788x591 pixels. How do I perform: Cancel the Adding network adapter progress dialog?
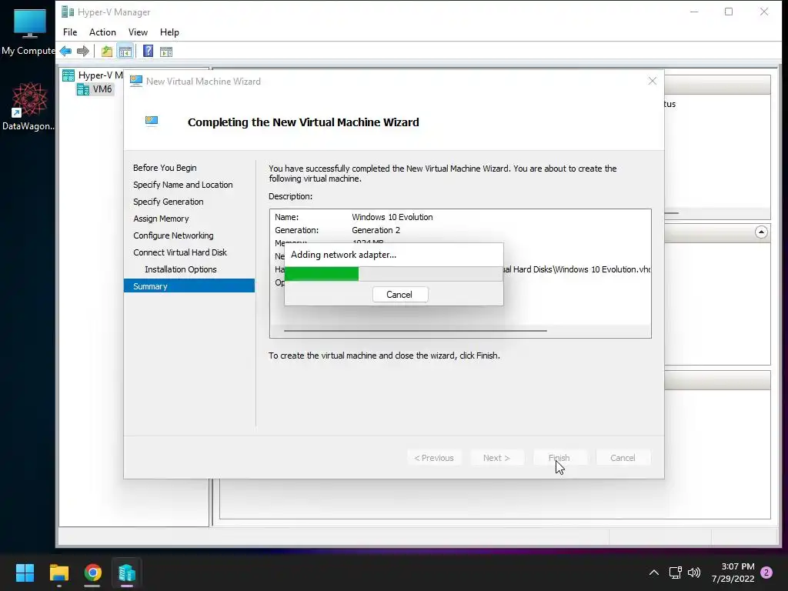point(400,295)
